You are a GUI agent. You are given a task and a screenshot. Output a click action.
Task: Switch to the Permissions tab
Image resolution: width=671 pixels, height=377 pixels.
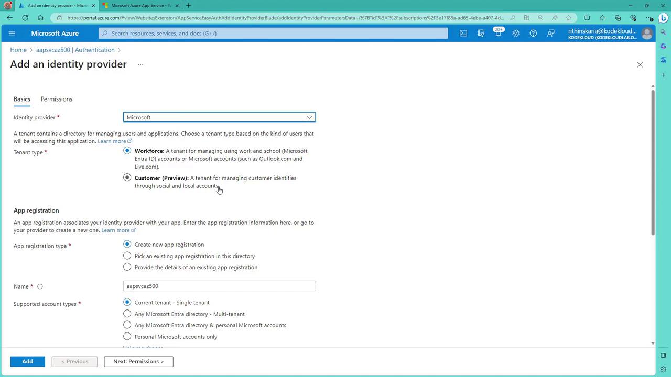(57, 99)
